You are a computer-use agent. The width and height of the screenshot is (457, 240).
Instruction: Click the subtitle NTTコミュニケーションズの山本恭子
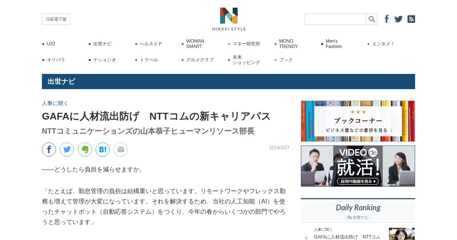[x=148, y=131]
